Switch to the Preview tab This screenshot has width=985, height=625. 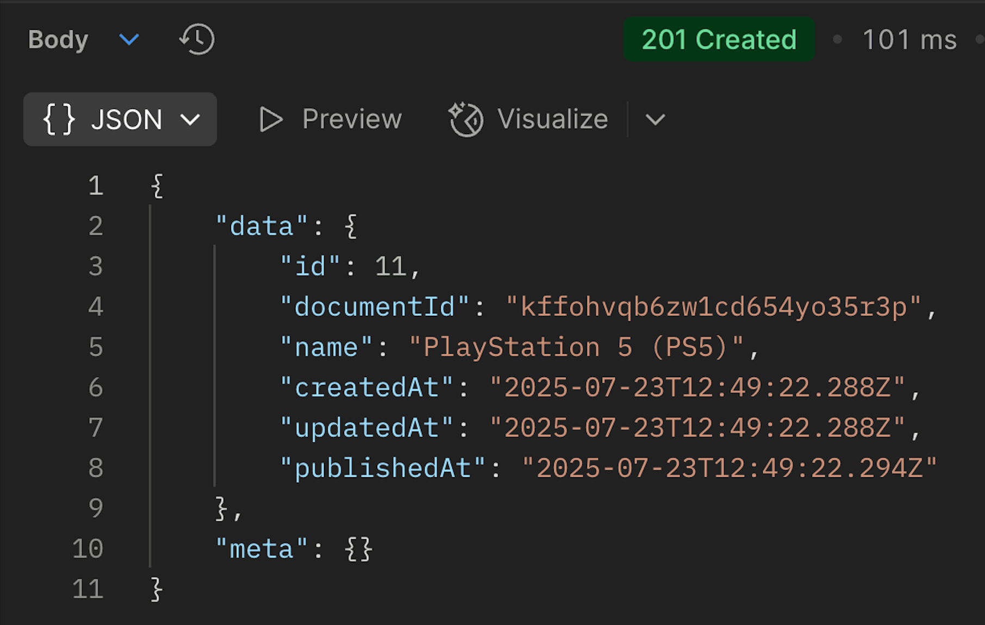coord(331,119)
